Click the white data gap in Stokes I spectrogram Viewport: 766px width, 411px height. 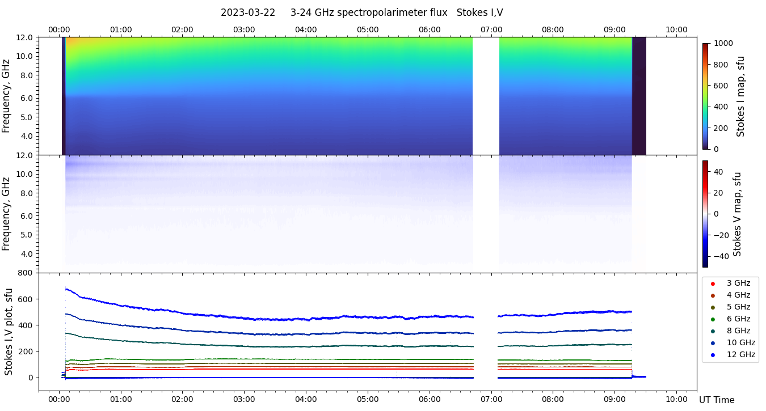486,96
